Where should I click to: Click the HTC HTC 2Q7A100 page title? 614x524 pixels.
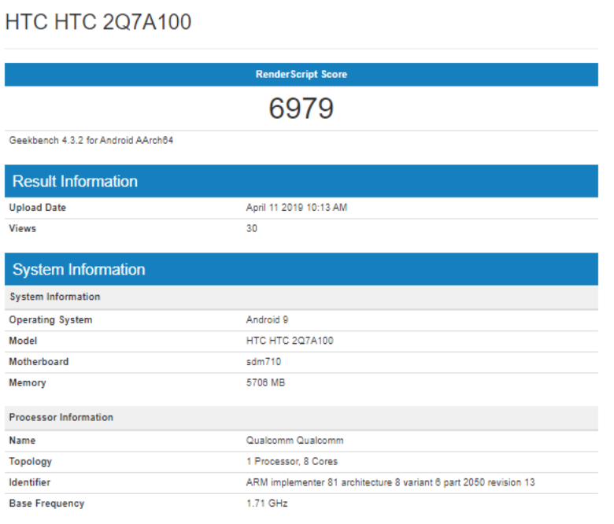tap(98, 22)
